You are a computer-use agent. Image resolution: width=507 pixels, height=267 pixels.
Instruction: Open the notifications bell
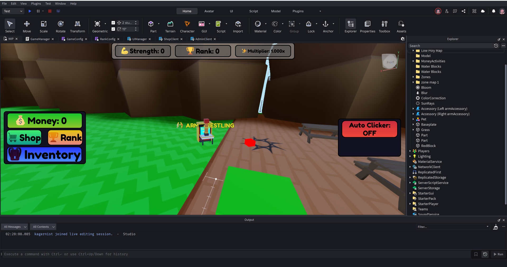click(494, 11)
